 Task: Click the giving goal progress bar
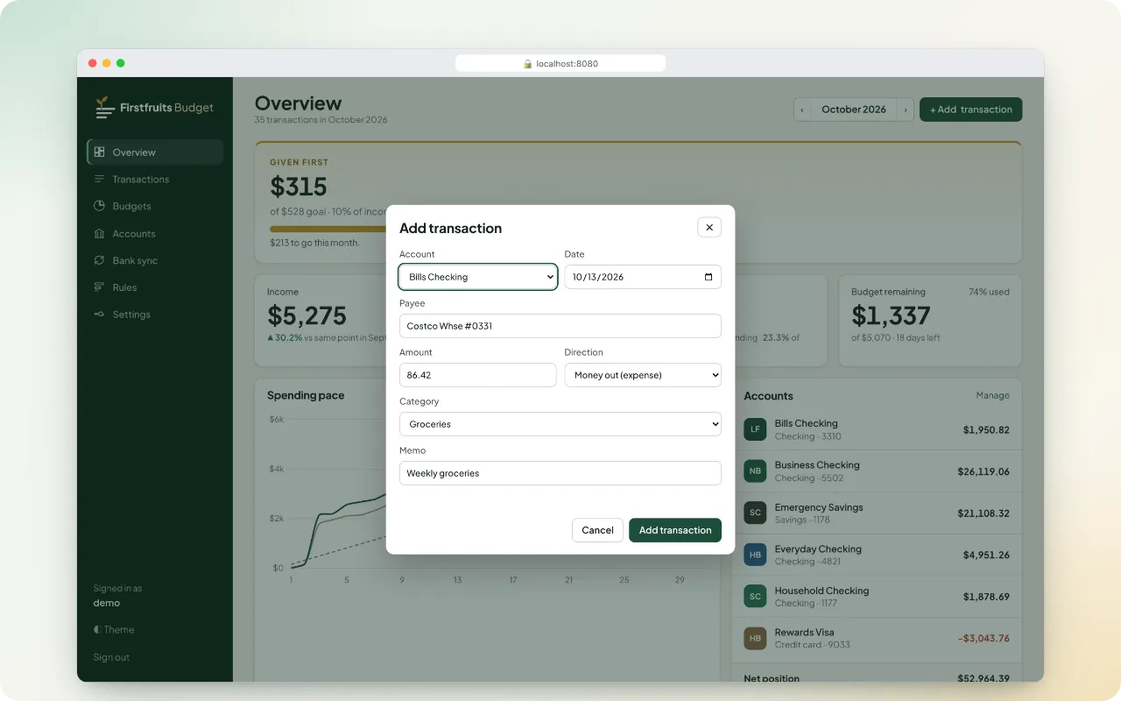point(328,229)
